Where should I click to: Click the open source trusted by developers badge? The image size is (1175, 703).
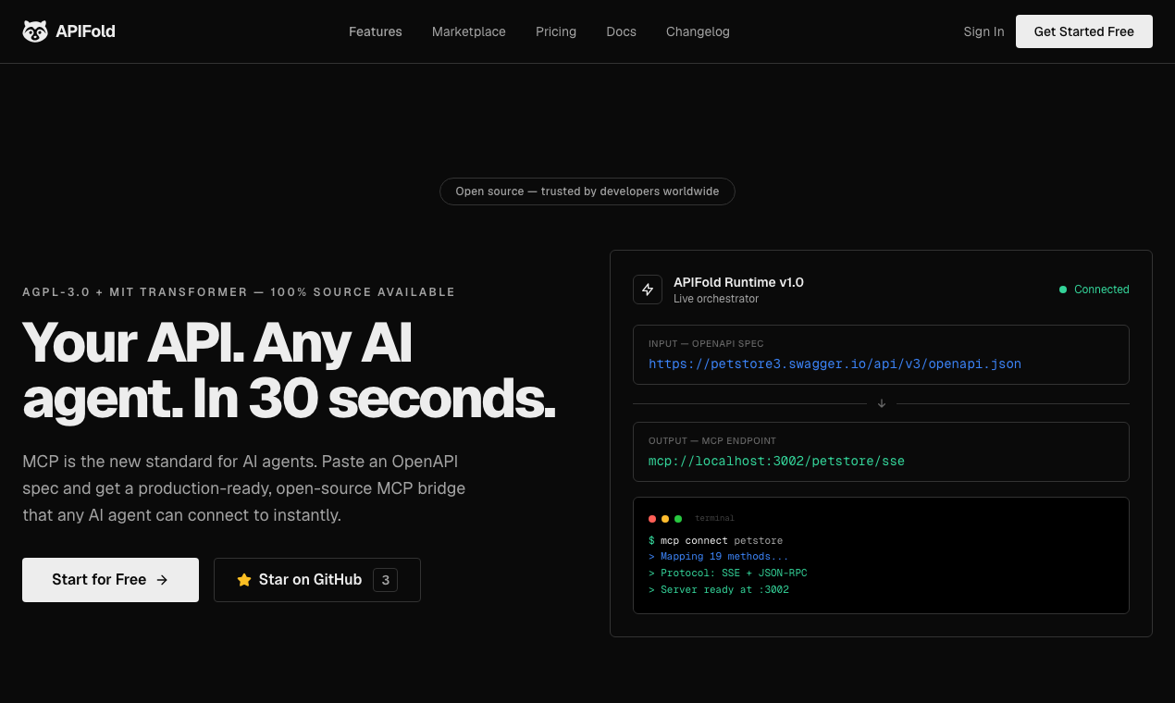tap(587, 191)
